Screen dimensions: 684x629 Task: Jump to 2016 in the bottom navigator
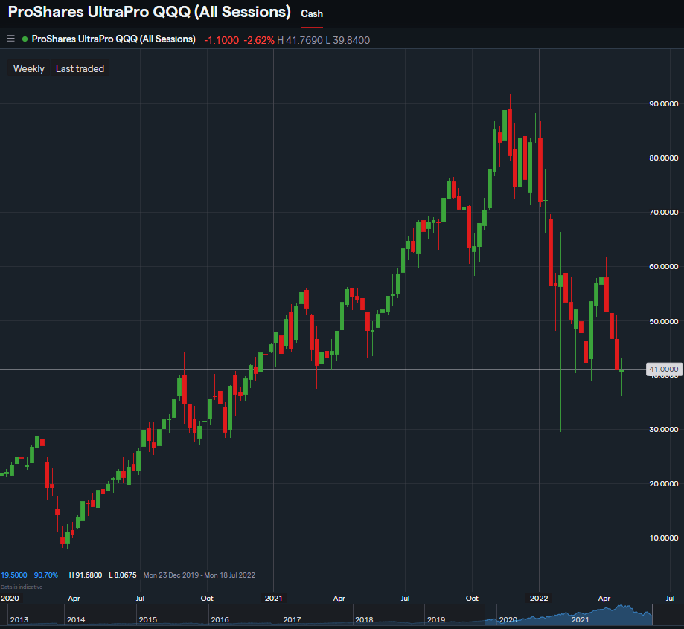pyautogui.click(x=220, y=619)
